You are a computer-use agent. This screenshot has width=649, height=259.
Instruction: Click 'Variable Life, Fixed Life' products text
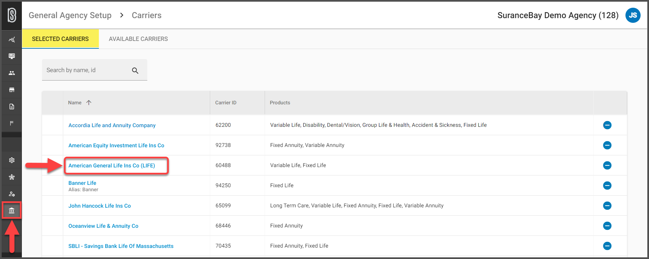[x=298, y=165]
